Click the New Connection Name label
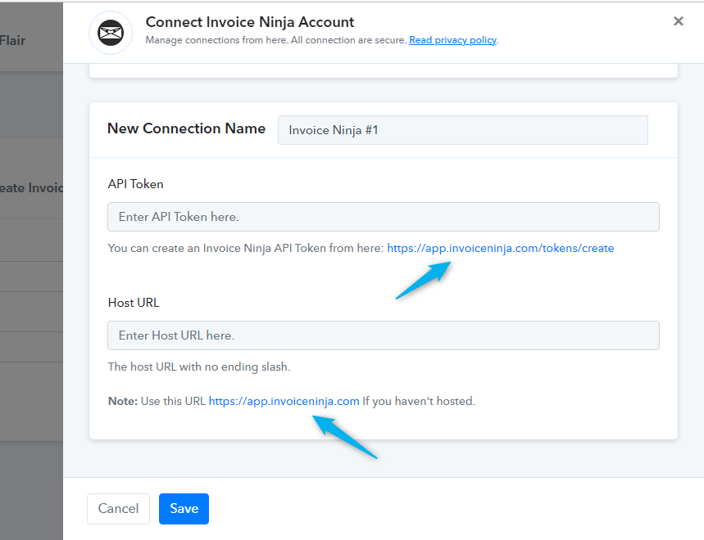Viewport: 704px width, 540px height. [186, 128]
